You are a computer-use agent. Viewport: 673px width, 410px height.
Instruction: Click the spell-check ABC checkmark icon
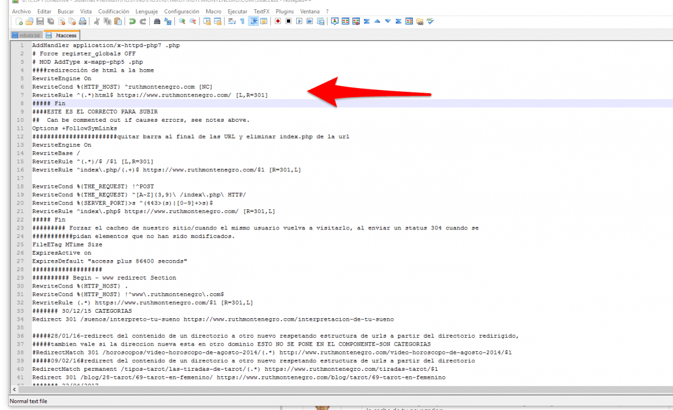[430, 21]
